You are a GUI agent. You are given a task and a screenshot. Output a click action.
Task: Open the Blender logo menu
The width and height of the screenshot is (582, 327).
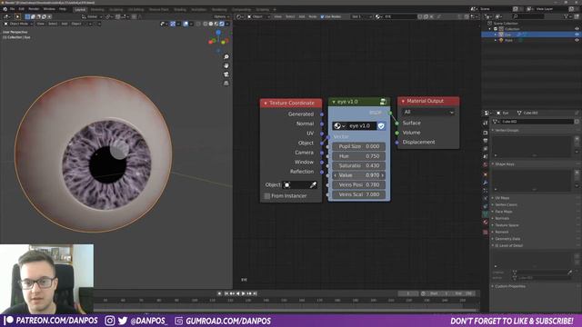click(5, 9)
